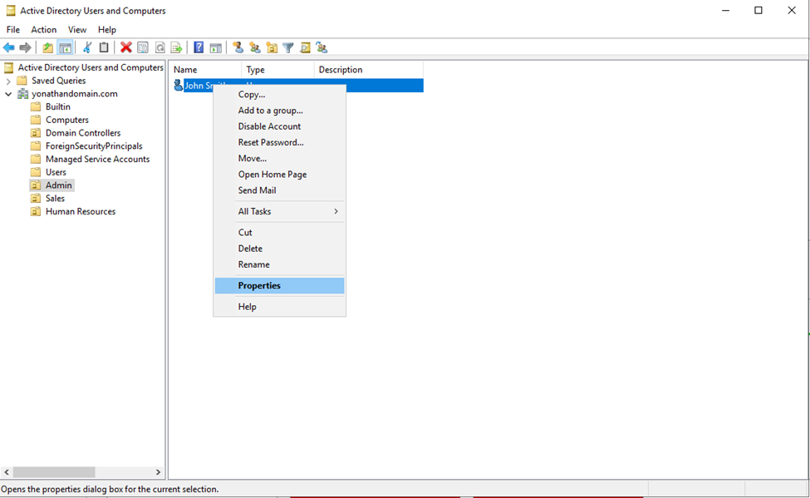Click the tree pane scroll left arrow

tap(7, 472)
